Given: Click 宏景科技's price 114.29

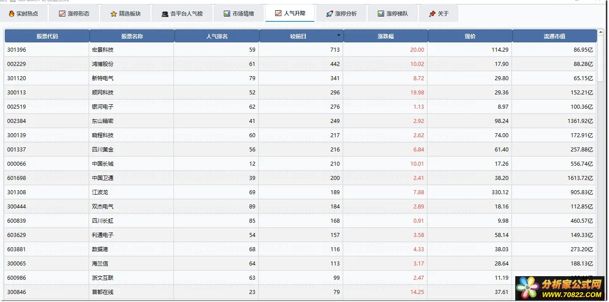Looking at the screenshot, I should (500, 50).
